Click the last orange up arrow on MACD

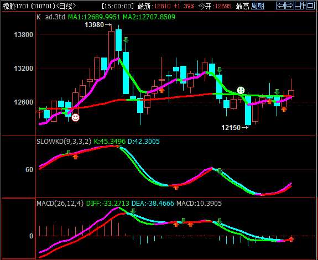[x=291, y=239]
